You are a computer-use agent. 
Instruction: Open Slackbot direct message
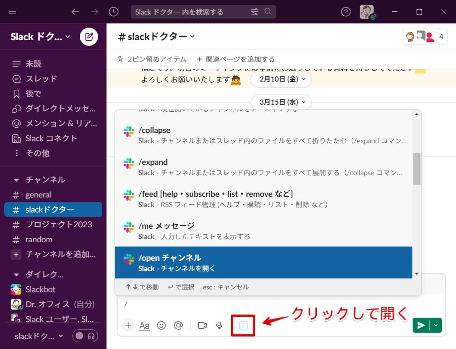(53, 290)
